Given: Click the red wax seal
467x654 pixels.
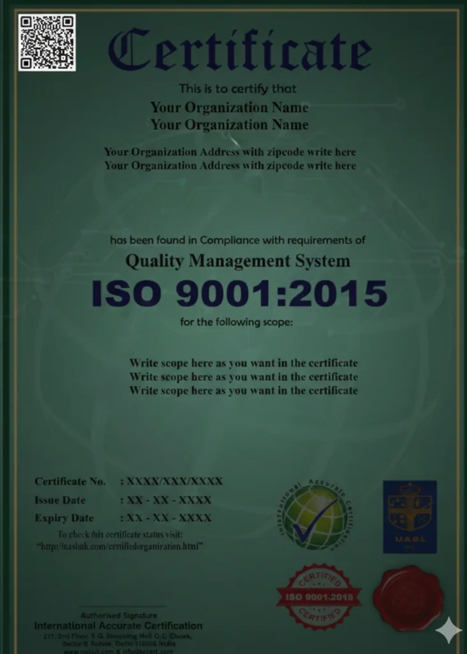Looking at the screenshot, I should pyautogui.click(x=408, y=598).
